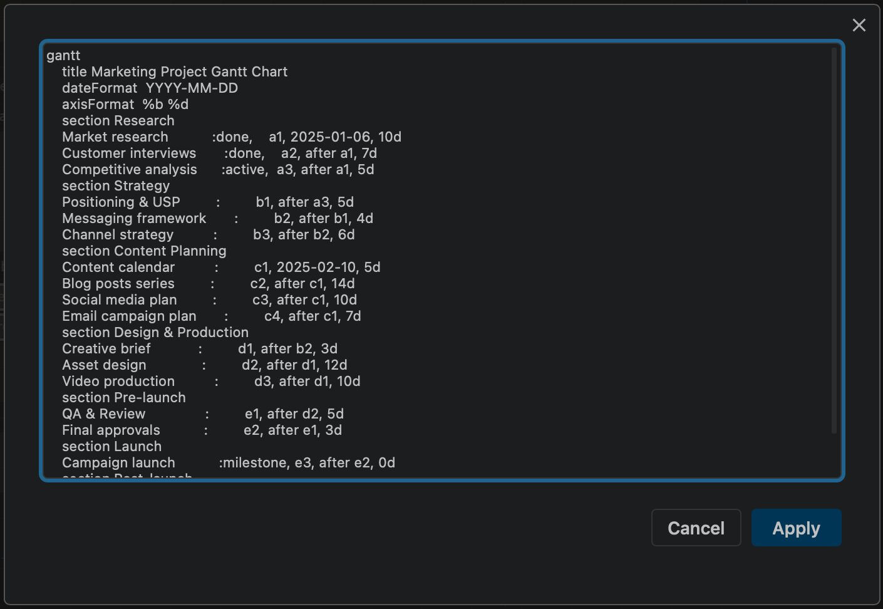Screen dimensions: 883x609
Task: Click the Apply button
Action: 796,528
